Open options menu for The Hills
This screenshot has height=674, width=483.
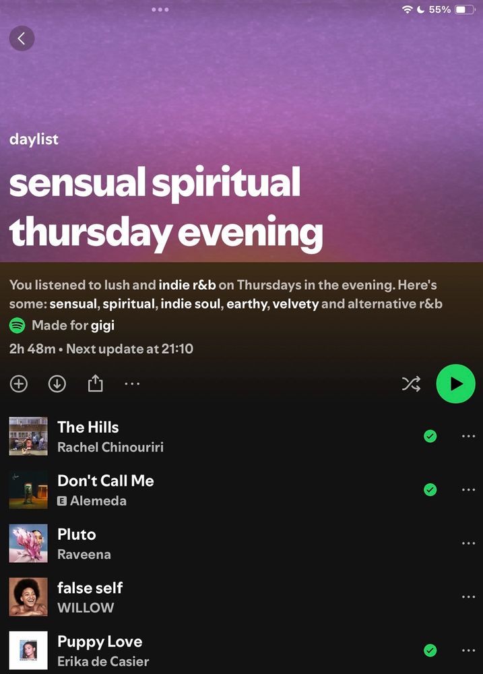(468, 436)
